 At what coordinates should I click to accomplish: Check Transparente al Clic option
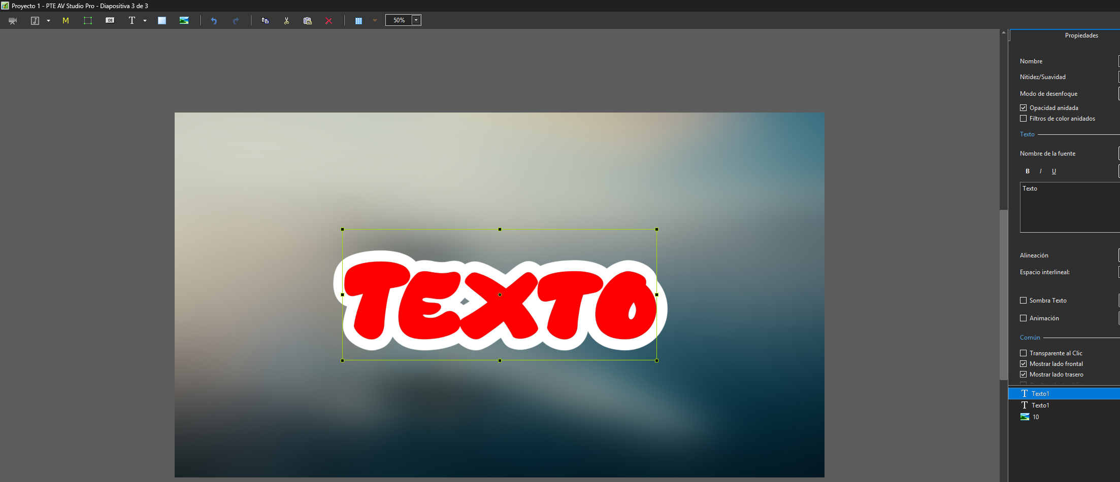pos(1024,353)
